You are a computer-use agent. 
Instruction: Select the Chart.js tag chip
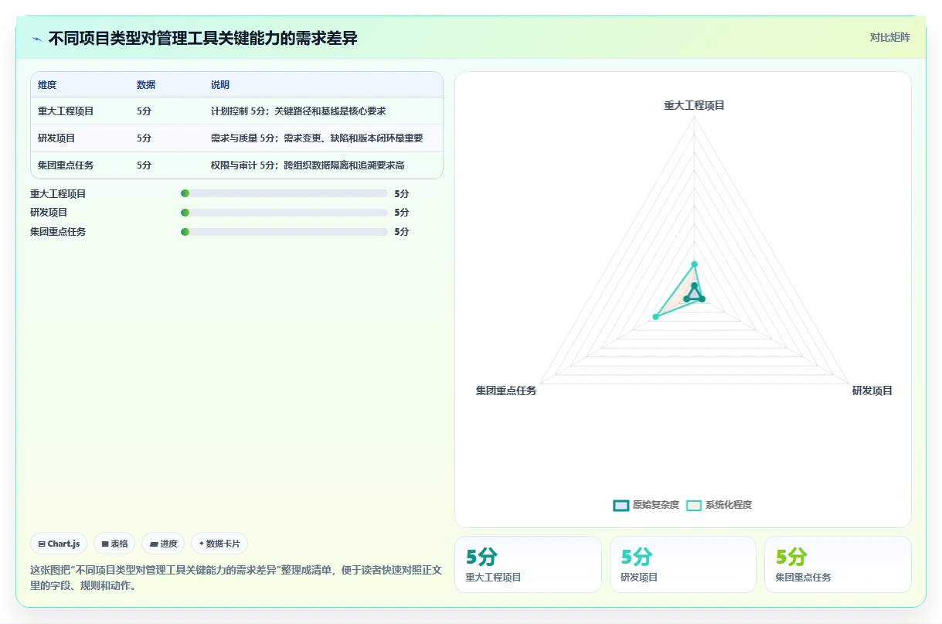point(59,544)
